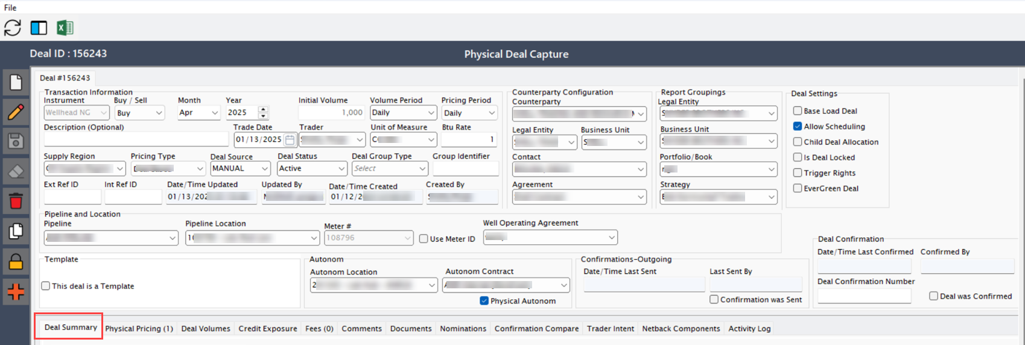
Task: Check the Trigger Rights checkbox
Action: [798, 173]
